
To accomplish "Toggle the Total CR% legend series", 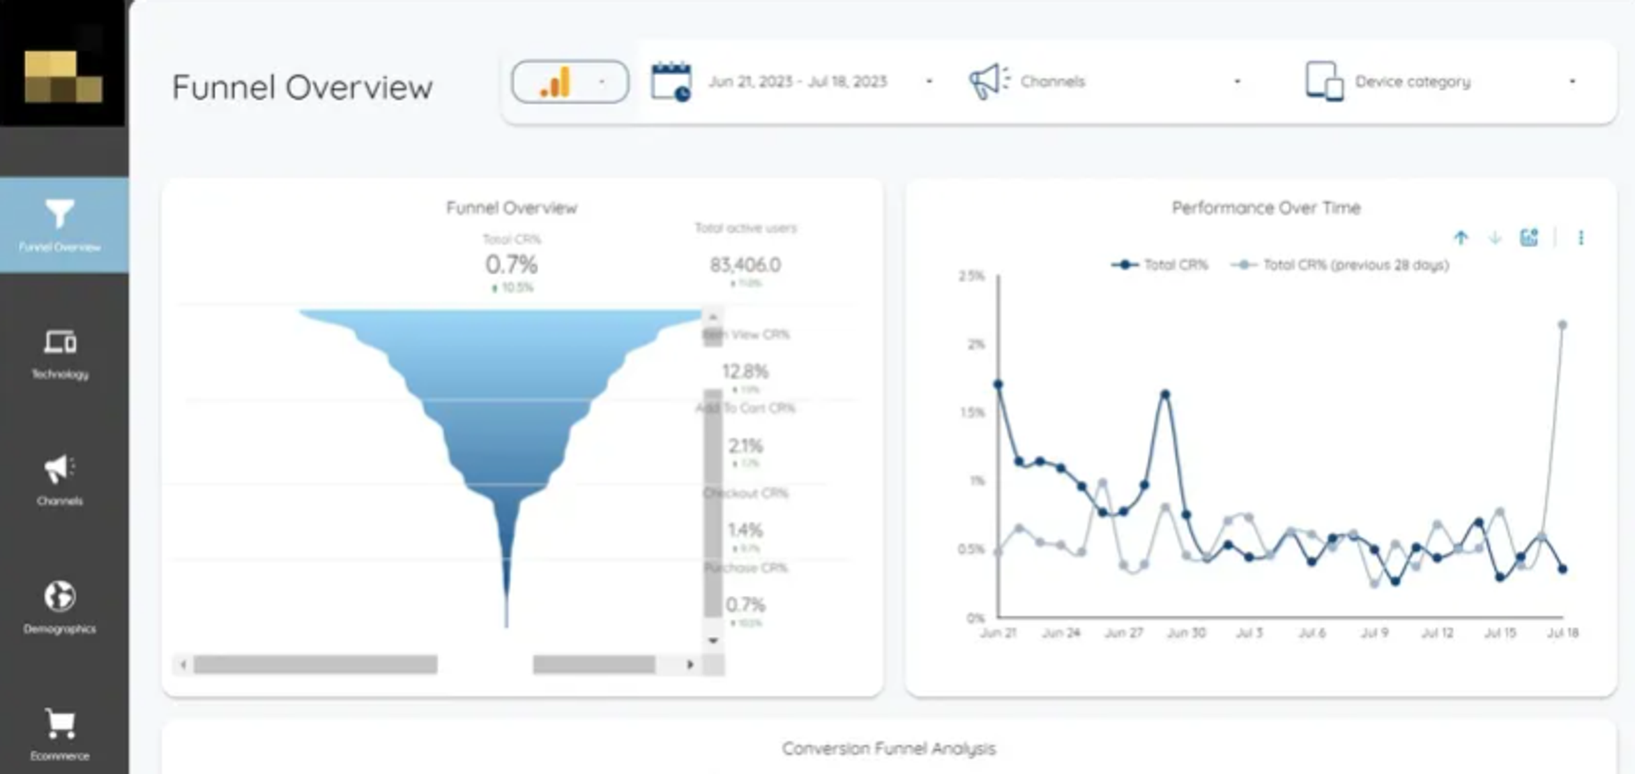I will [x=1160, y=265].
